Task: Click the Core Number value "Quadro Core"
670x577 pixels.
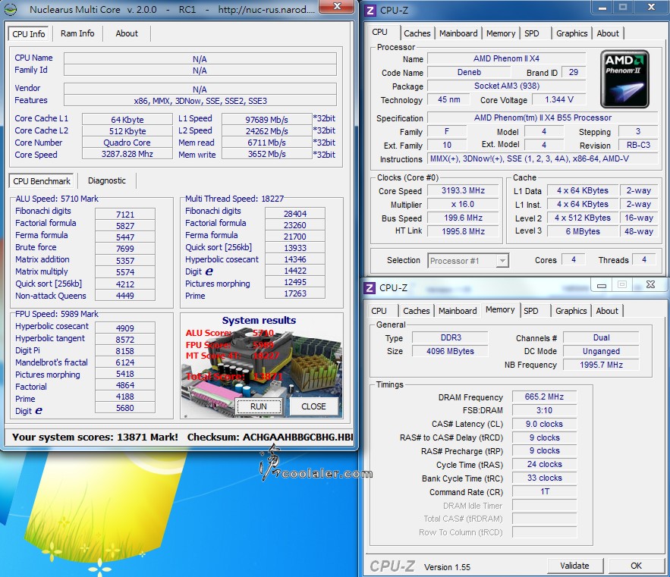Action: pos(127,143)
